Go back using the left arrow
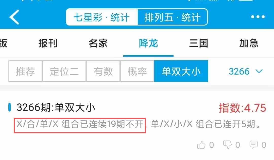Viewport: 274px width, 160px height. (x=14, y=17)
